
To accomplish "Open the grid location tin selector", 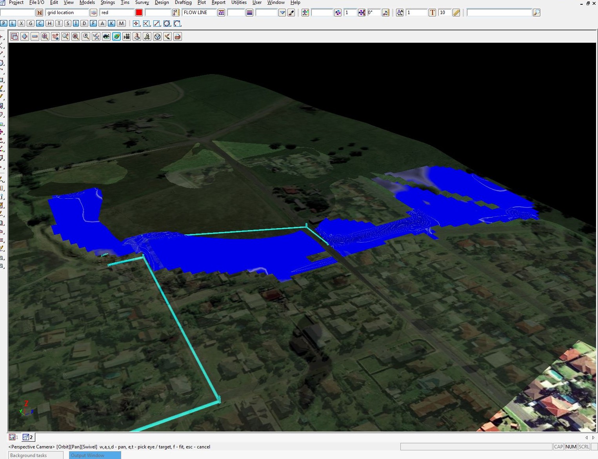I will click(93, 13).
